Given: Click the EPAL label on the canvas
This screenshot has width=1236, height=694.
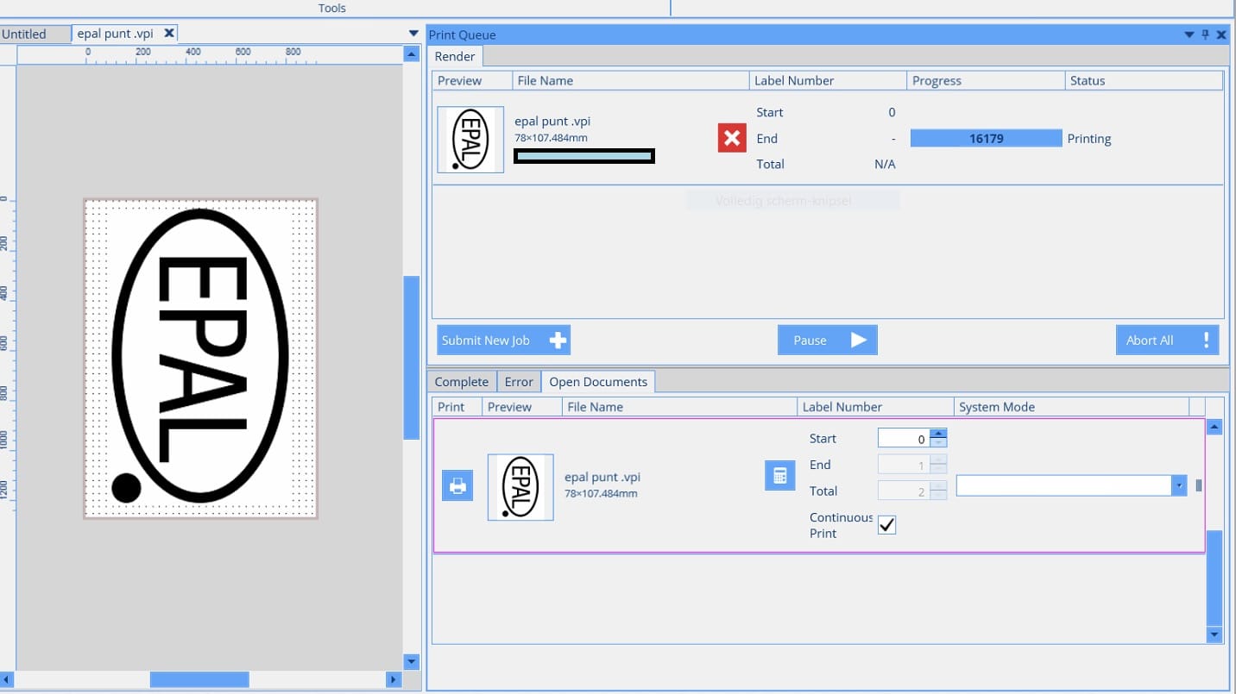Looking at the screenshot, I should click(201, 358).
